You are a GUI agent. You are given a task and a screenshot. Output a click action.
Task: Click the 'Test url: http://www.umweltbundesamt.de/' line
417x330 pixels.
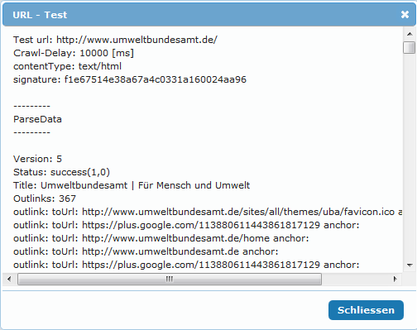[115, 40]
